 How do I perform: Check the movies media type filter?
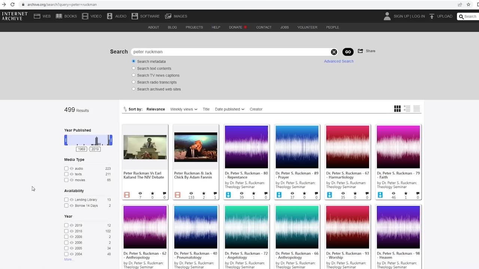coord(66,180)
